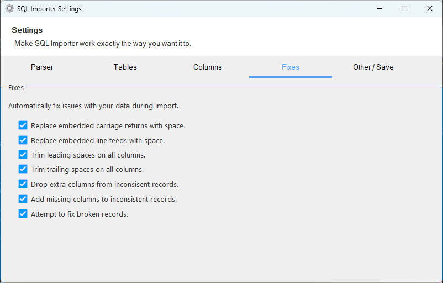The width and height of the screenshot is (443, 283).
Task: Disable Trim leading spaces on all columns
Action: (x=23, y=155)
